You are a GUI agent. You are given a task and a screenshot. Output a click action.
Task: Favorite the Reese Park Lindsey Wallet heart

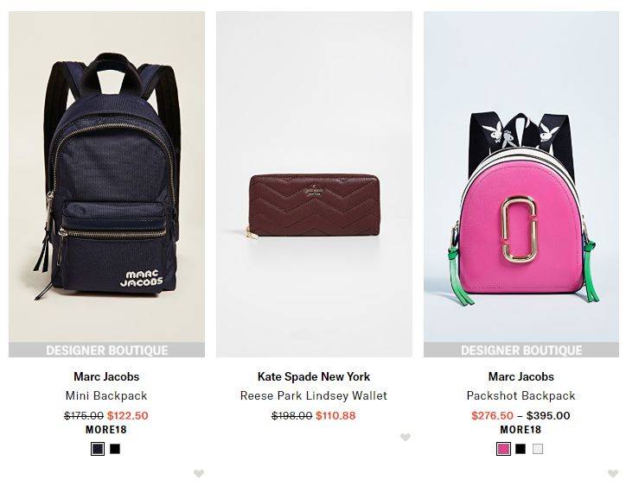pos(406,437)
